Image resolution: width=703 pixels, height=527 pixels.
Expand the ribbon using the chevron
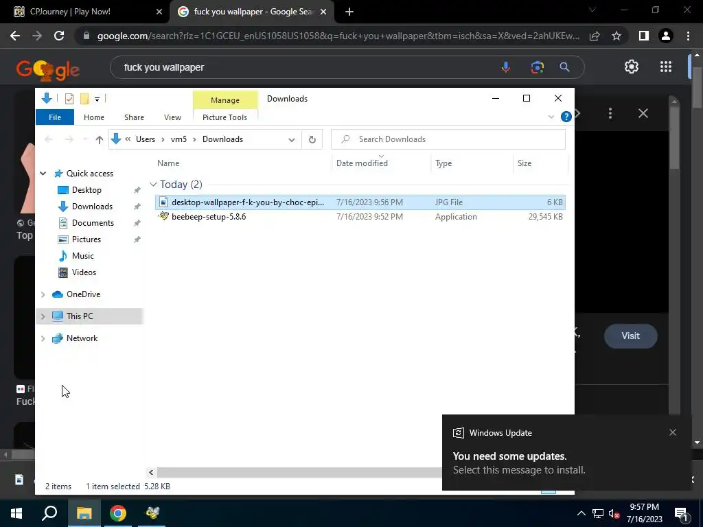point(551,117)
